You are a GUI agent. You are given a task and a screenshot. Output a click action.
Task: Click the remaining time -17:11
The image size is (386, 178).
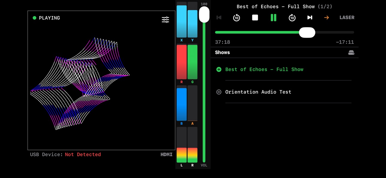[x=345, y=42]
